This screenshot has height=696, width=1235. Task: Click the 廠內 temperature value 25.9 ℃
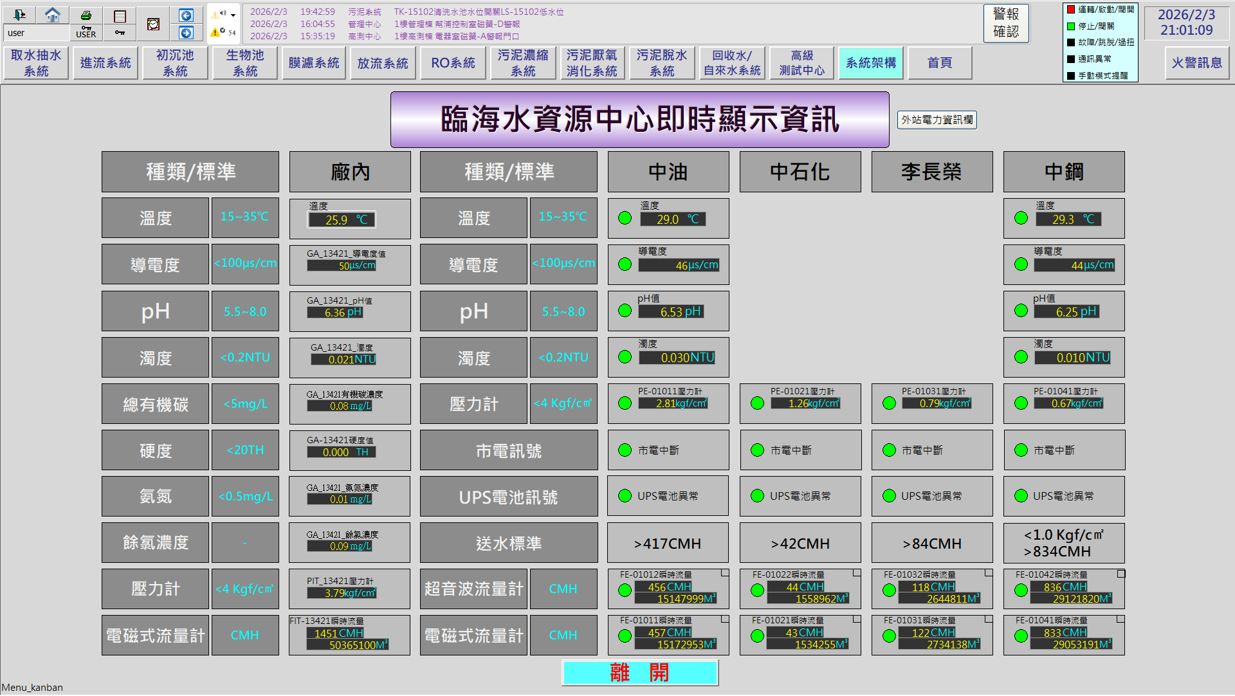coord(342,220)
